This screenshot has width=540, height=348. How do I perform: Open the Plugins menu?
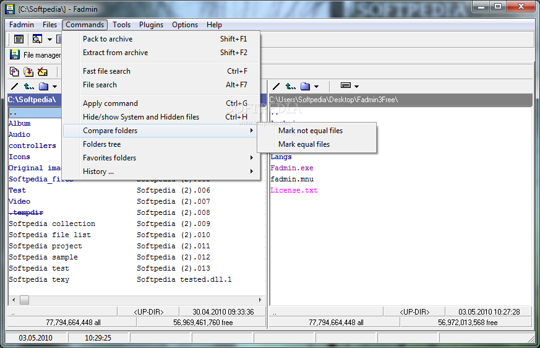[x=151, y=25]
